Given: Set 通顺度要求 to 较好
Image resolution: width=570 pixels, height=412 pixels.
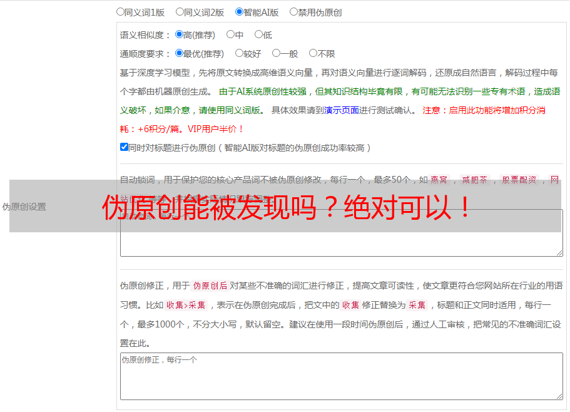Looking at the screenshot, I should pyautogui.click(x=239, y=53).
